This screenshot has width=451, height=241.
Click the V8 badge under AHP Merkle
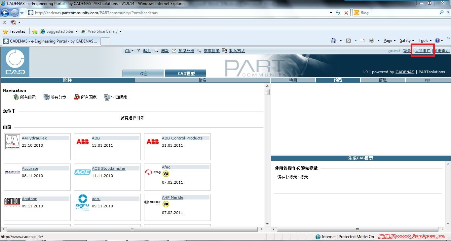pos(166,204)
